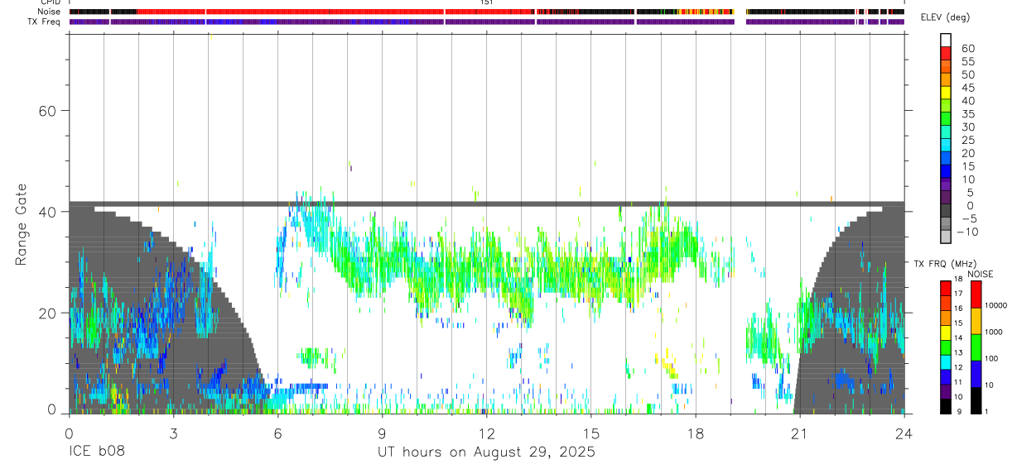Viewport: 1017px width, 469px height.
Task: Click the 50 tick on the ELEV colorbar
Action: pos(967,75)
